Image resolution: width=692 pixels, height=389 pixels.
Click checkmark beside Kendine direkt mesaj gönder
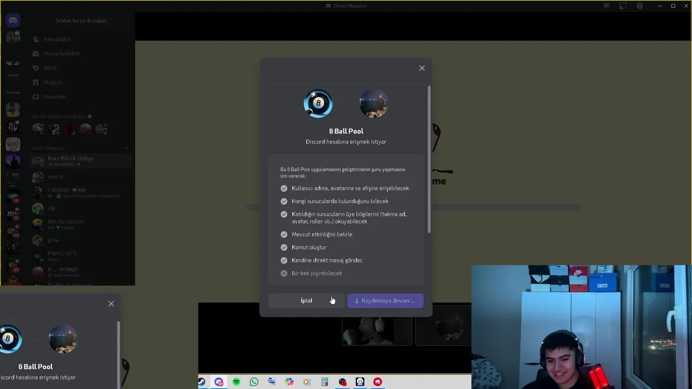coord(284,260)
